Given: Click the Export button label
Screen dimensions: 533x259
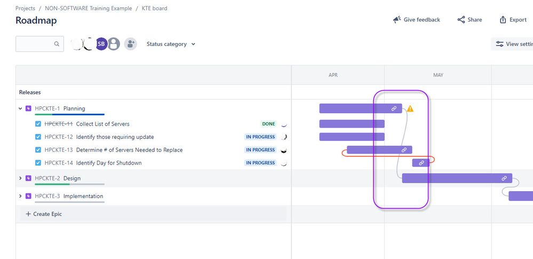Looking at the screenshot, I should point(518,20).
